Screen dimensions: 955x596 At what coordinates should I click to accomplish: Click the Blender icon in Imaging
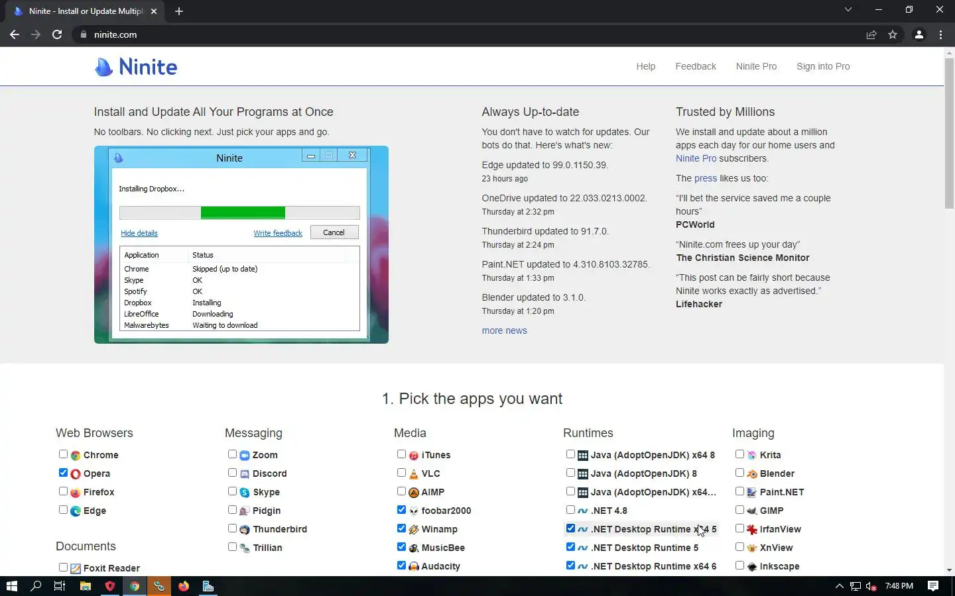pyautogui.click(x=752, y=474)
